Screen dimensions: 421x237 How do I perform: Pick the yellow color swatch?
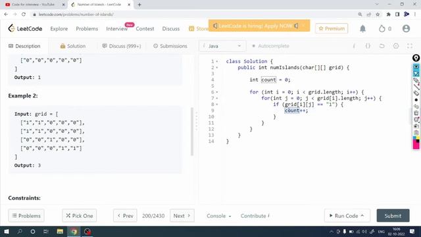418,138
